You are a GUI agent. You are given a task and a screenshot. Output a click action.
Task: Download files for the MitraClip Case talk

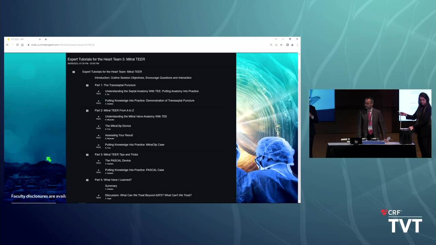coord(98,146)
